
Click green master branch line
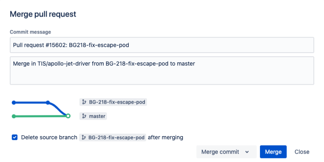pyautogui.click(x=40, y=116)
